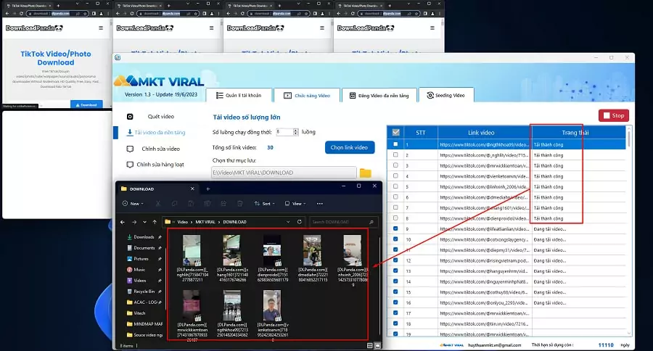Switch Explorer to large thumbnails view icon

click(x=377, y=346)
